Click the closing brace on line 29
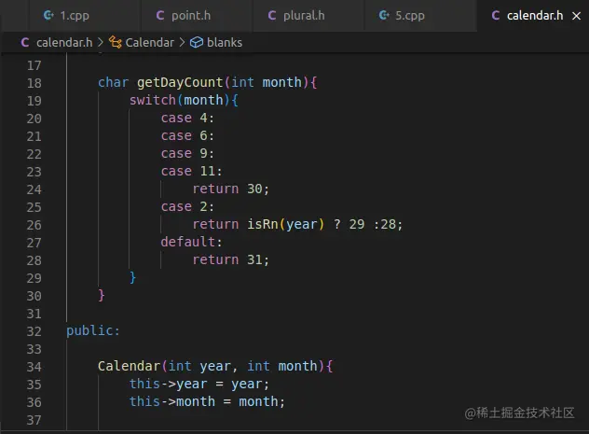Image resolution: width=589 pixels, height=434 pixels. pyautogui.click(x=132, y=277)
